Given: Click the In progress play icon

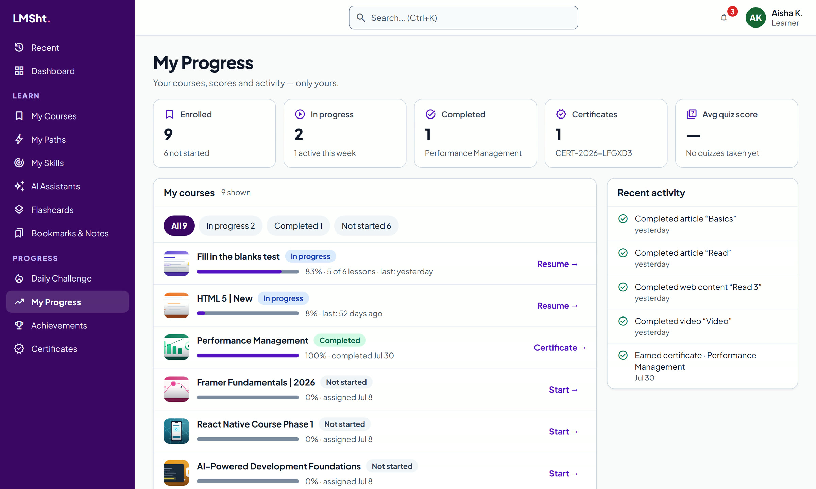Looking at the screenshot, I should click(x=300, y=114).
